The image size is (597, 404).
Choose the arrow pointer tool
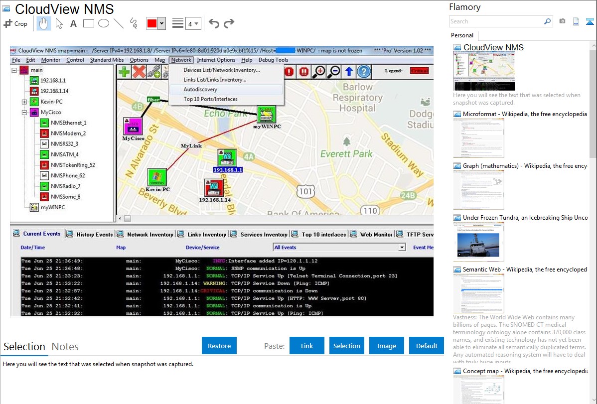click(59, 23)
